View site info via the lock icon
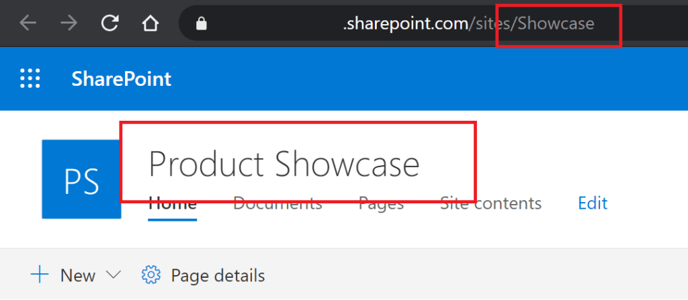 click(200, 24)
